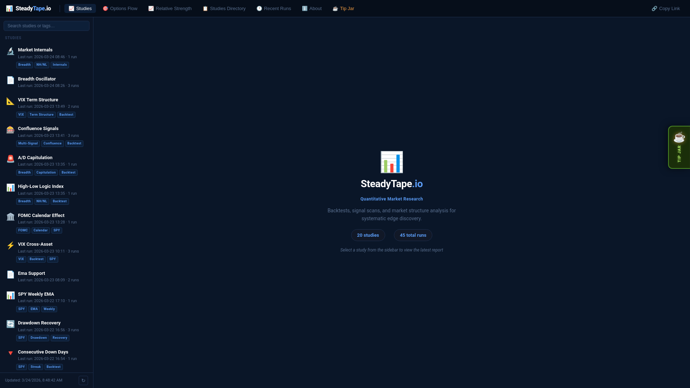
Task: Click the High-Low Logic Index chart icon
Action: point(10,188)
